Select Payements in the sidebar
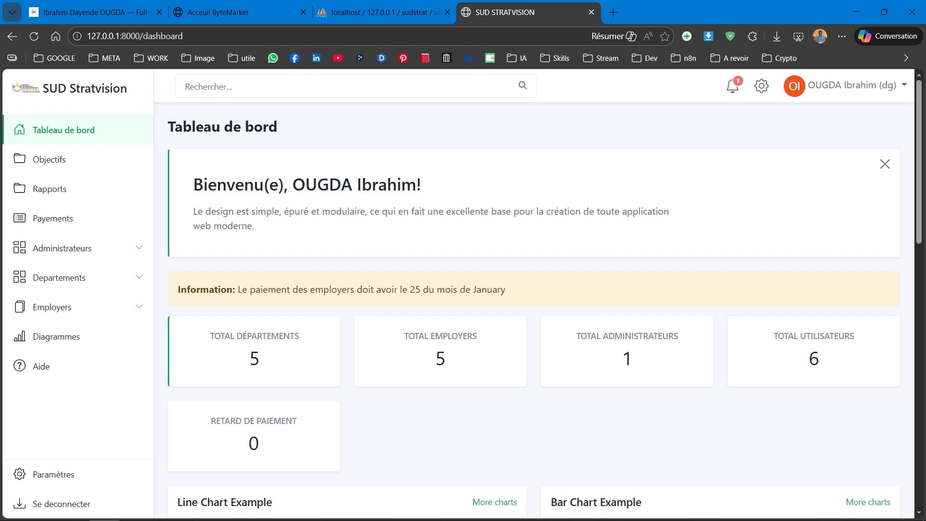926x521 pixels. pyautogui.click(x=54, y=218)
